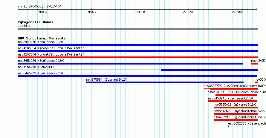The width and height of the screenshot is (266, 138).
Task: Click the thin blue line of nsv1154710
Action: click(89, 70)
